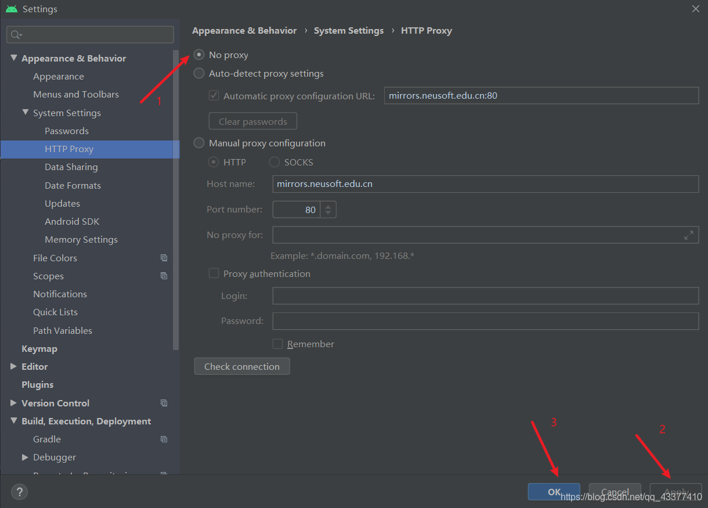This screenshot has width=708, height=508.
Task: Collapse Build, Execution, Deployment section
Action: tap(14, 421)
